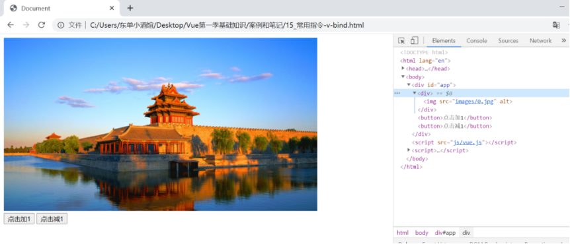Reload the page with the refresh icon
The image size is (570, 244).
tap(42, 25)
